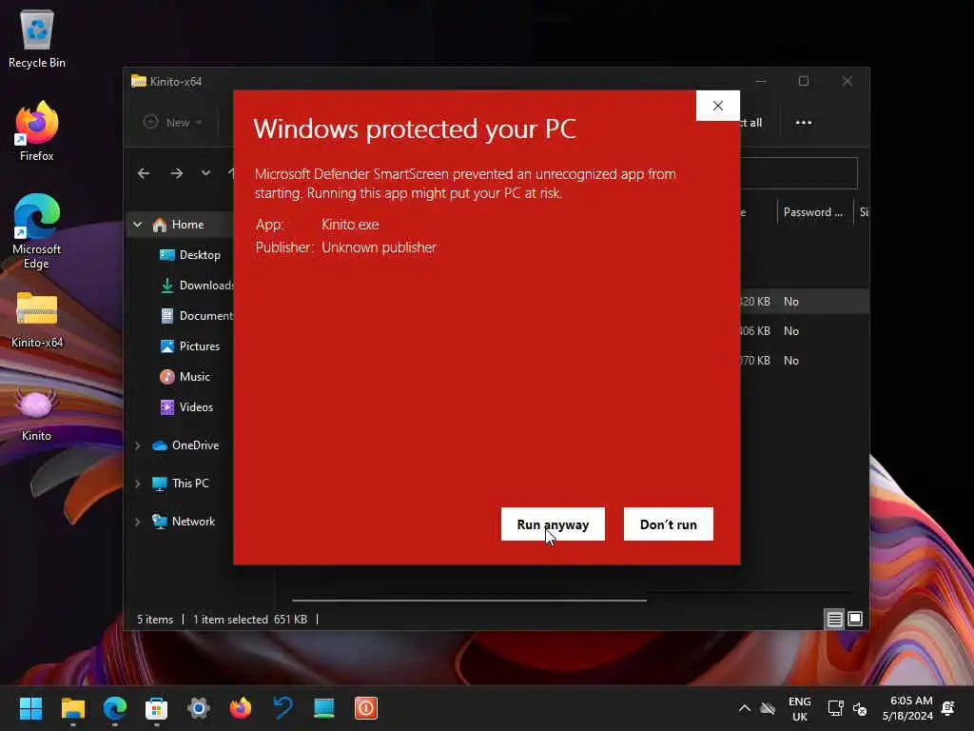The height and width of the screenshot is (731, 974).
Task: Open Videos in the navigation pane
Action: tap(186, 407)
